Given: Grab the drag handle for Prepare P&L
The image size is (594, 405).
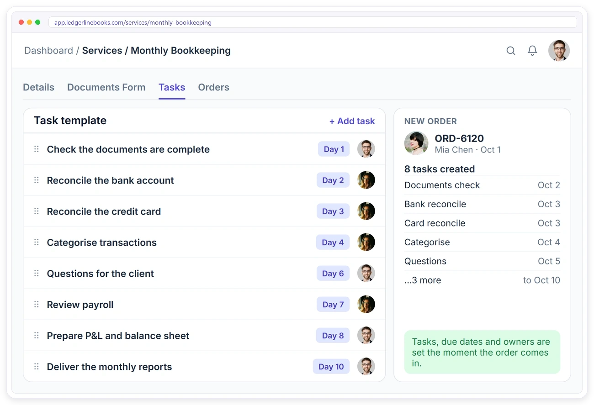Looking at the screenshot, I should tap(37, 336).
